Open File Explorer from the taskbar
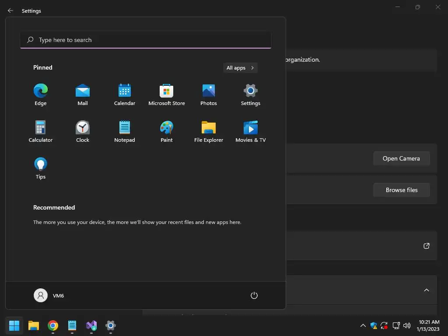Viewport: 448px width, 336px height. [x=33, y=325]
